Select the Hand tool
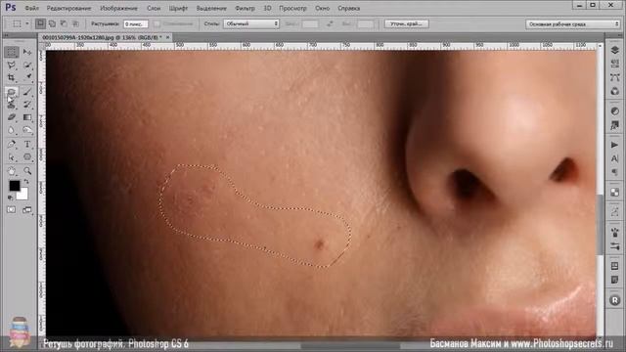This screenshot has width=626, height=352. tap(12, 171)
